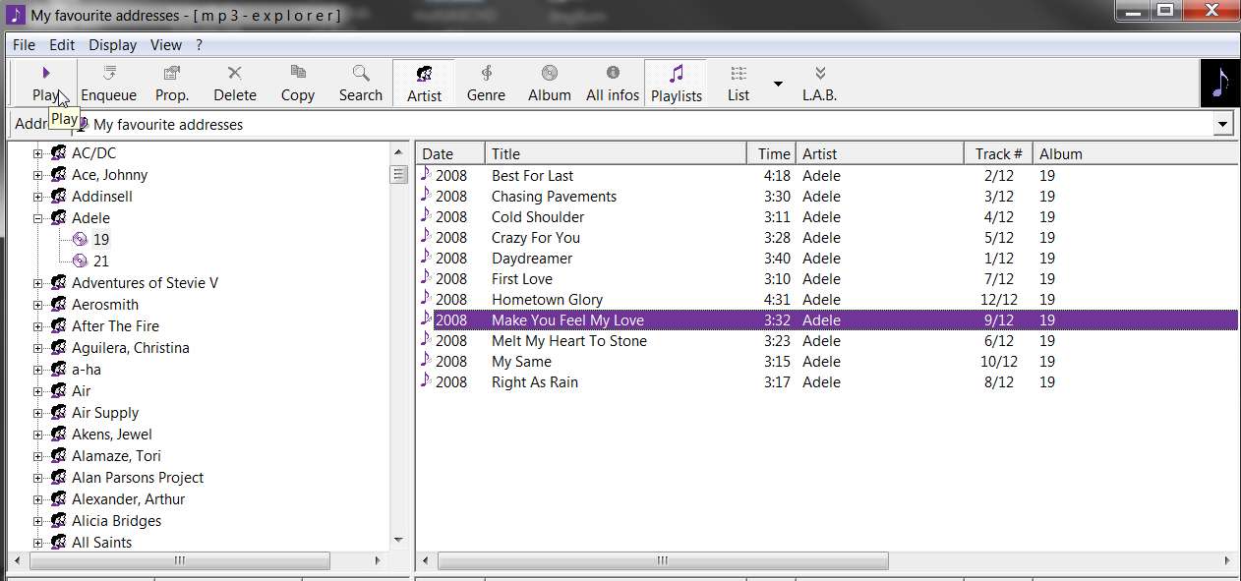Click the Alicia Bridges artist icon
Viewport: 1241px width, 581px height.
58,521
